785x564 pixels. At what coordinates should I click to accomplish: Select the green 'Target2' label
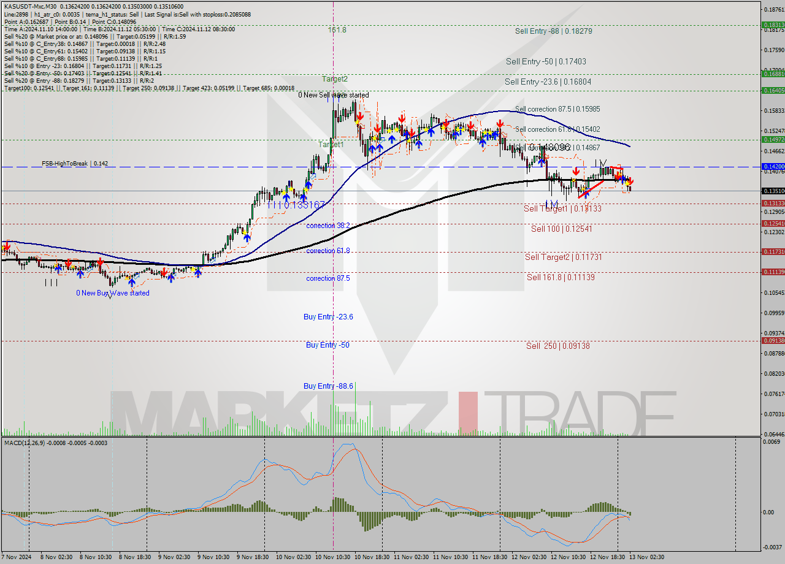[335, 78]
